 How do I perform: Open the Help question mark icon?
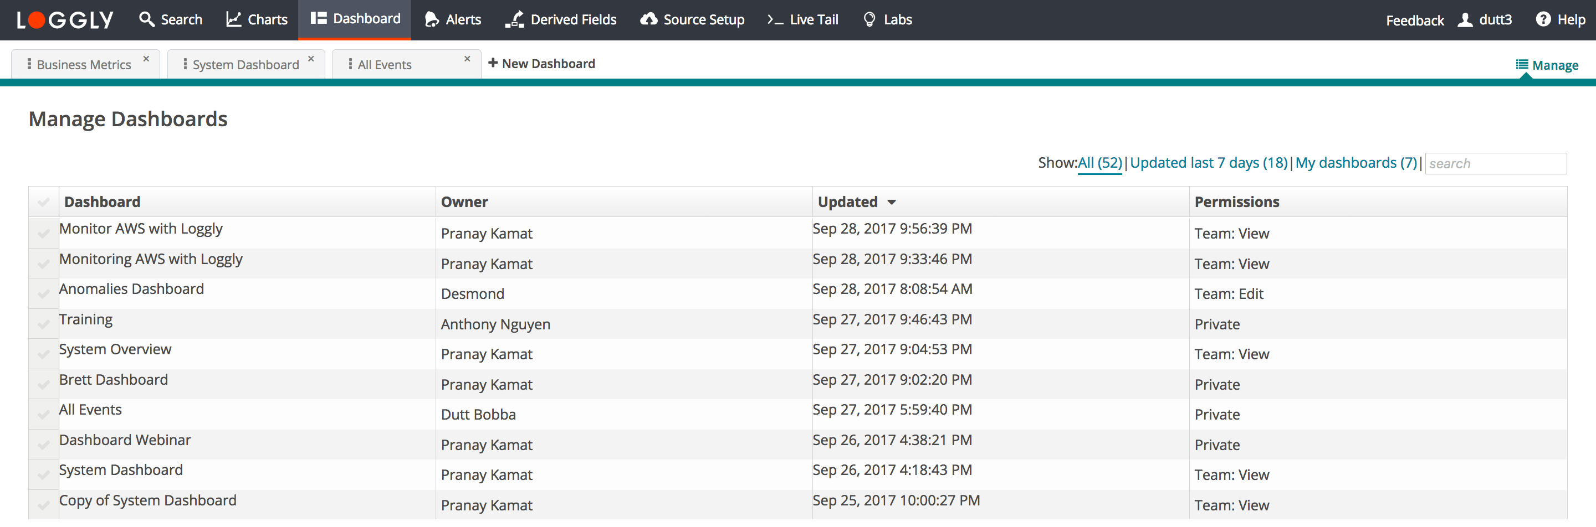click(x=1542, y=19)
